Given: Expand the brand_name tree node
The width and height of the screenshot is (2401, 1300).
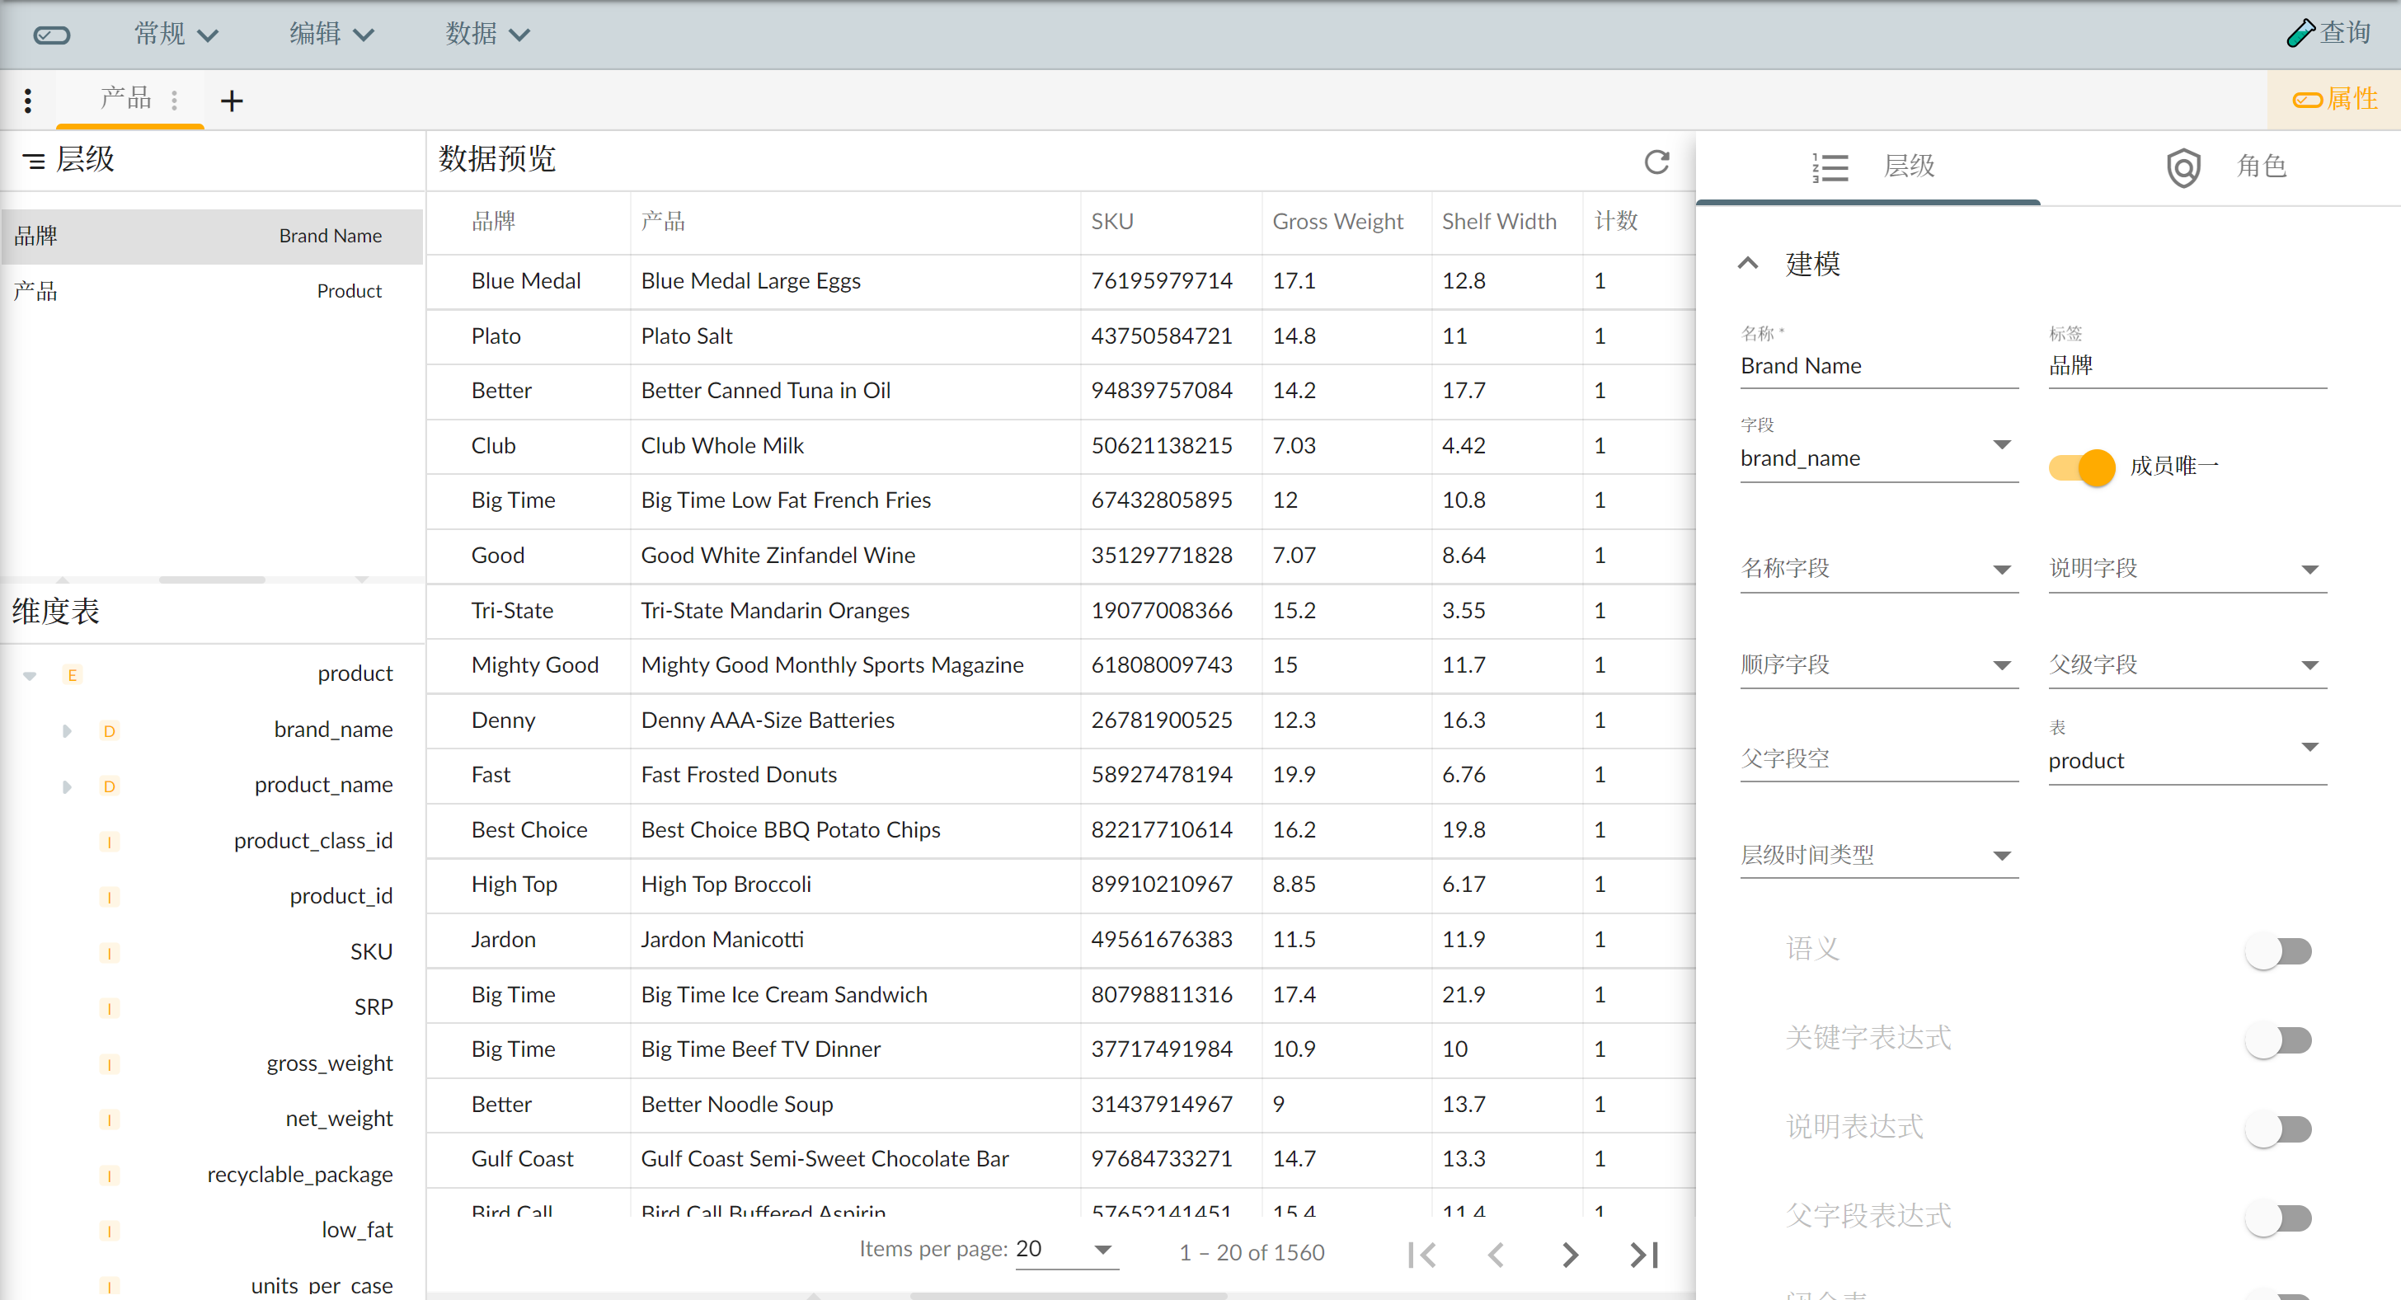Looking at the screenshot, I should tap(67, 730).
